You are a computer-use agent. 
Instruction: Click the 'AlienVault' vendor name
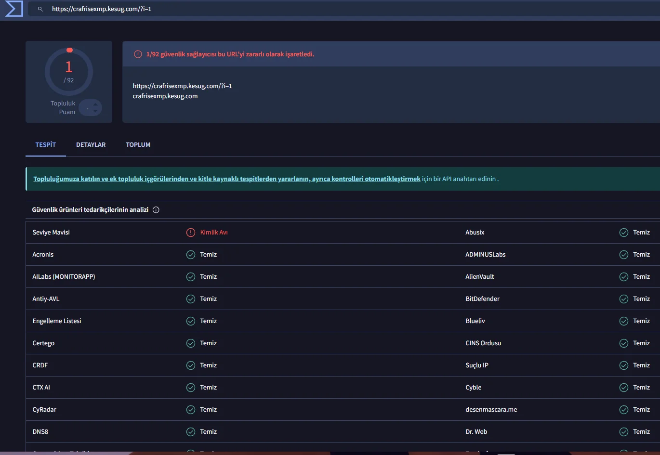(x=480, y=277)
